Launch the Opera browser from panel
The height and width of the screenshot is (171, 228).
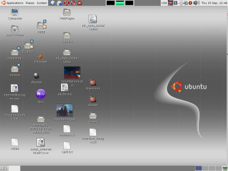coord(73,3)
